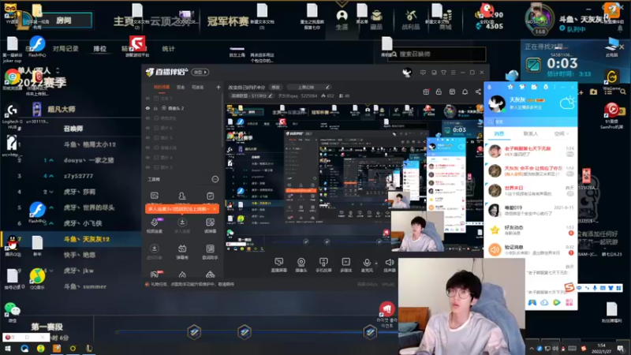Toggle the lock on 摄像头 2 source

pos(155,108)
